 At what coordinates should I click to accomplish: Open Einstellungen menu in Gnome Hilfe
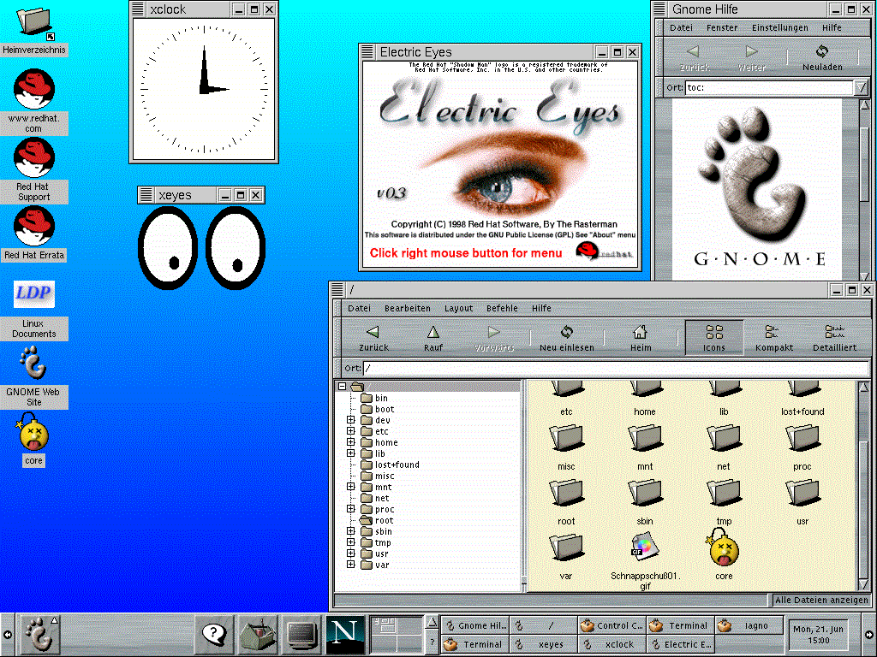click(779, 27)
